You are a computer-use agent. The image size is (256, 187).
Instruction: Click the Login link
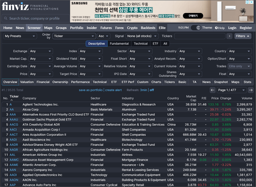click(x=232, y=28)
